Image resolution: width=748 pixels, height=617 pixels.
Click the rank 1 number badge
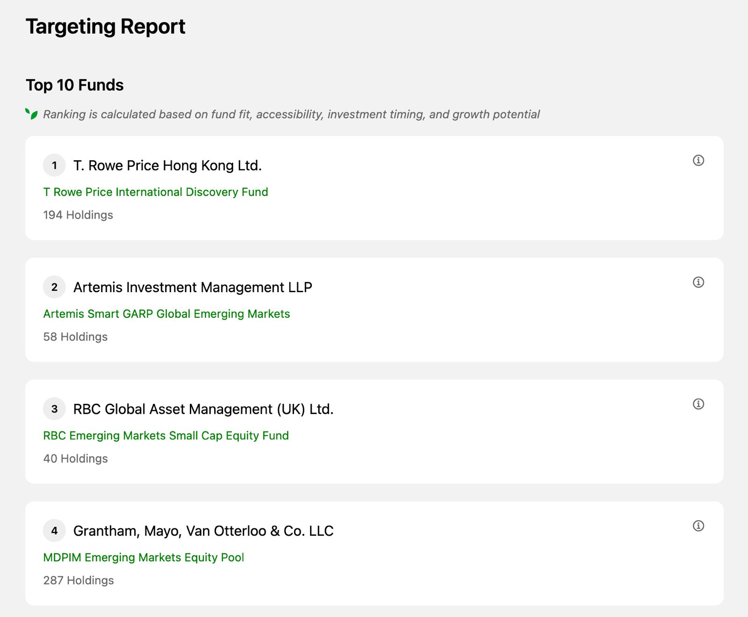[x=54, y=165]
